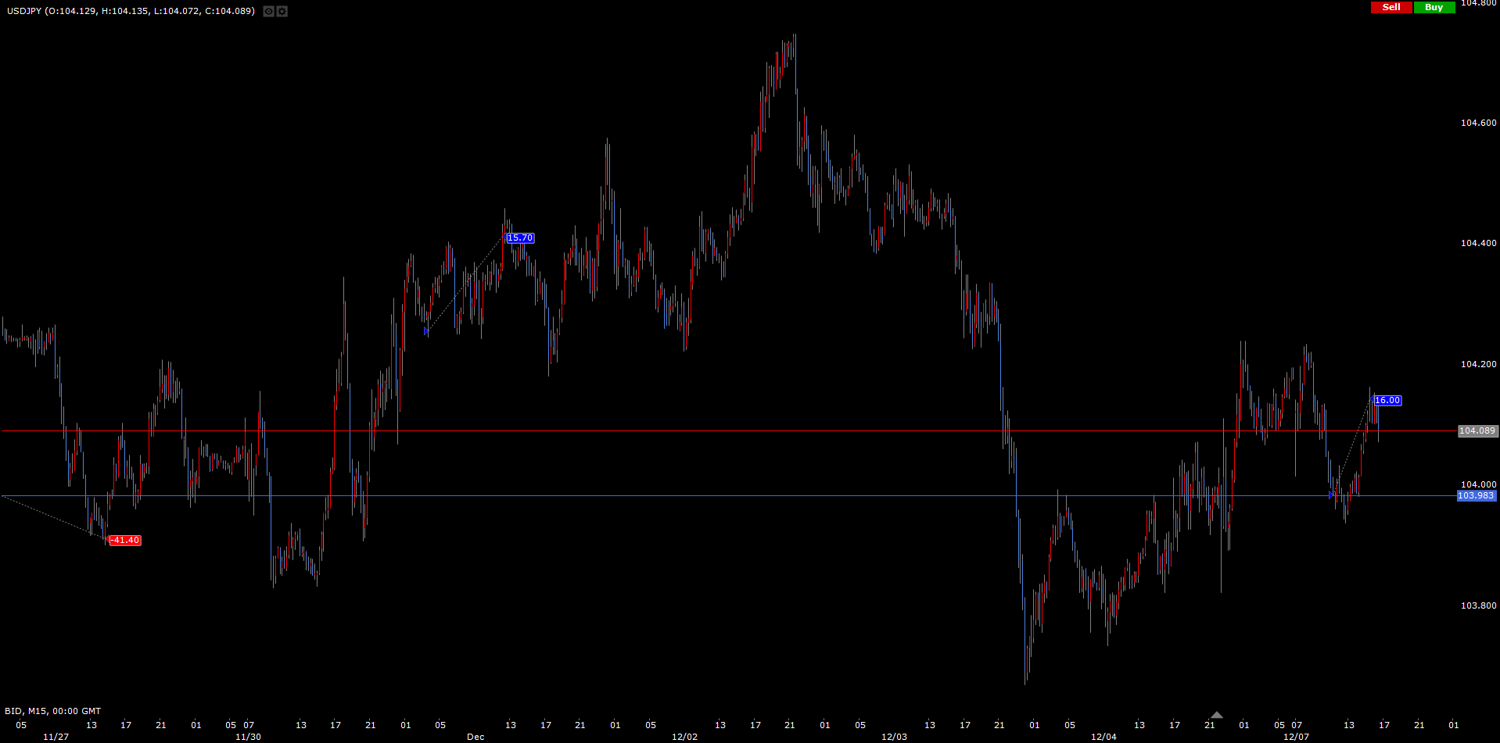Viewport: 1500px width, 743px height.
Task: Click the 12/07 date on time axis
Action: pos(1296,737)
